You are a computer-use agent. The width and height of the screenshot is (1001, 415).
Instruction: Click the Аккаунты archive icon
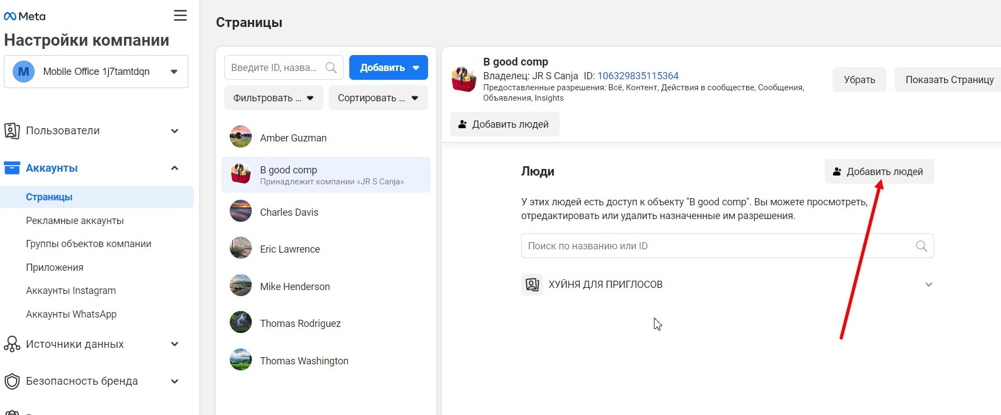coord(12,168)
